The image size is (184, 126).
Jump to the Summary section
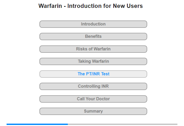[93, 111]
